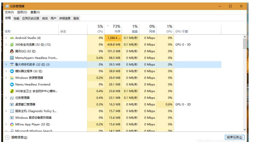
Task: Click the Nemu Headless Frontend icon
Action: (12, 84)
